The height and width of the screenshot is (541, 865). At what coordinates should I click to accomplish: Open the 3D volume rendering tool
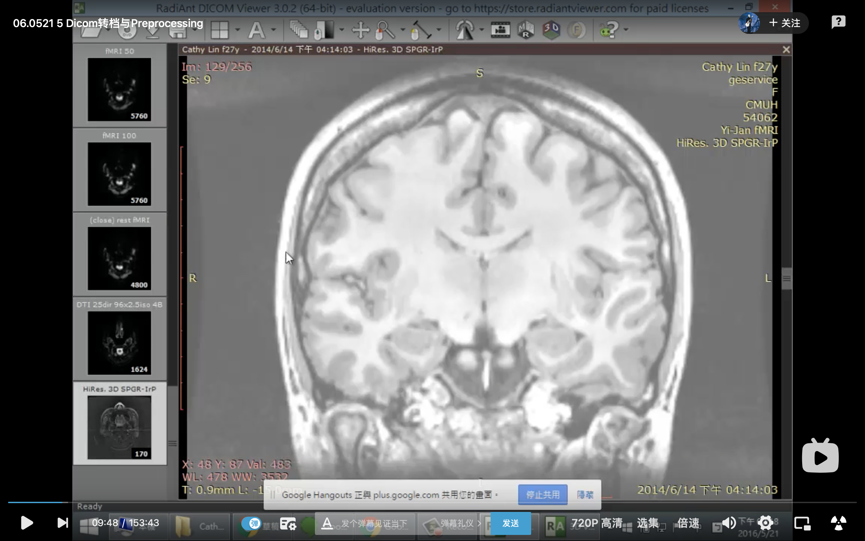click(551, 30)
